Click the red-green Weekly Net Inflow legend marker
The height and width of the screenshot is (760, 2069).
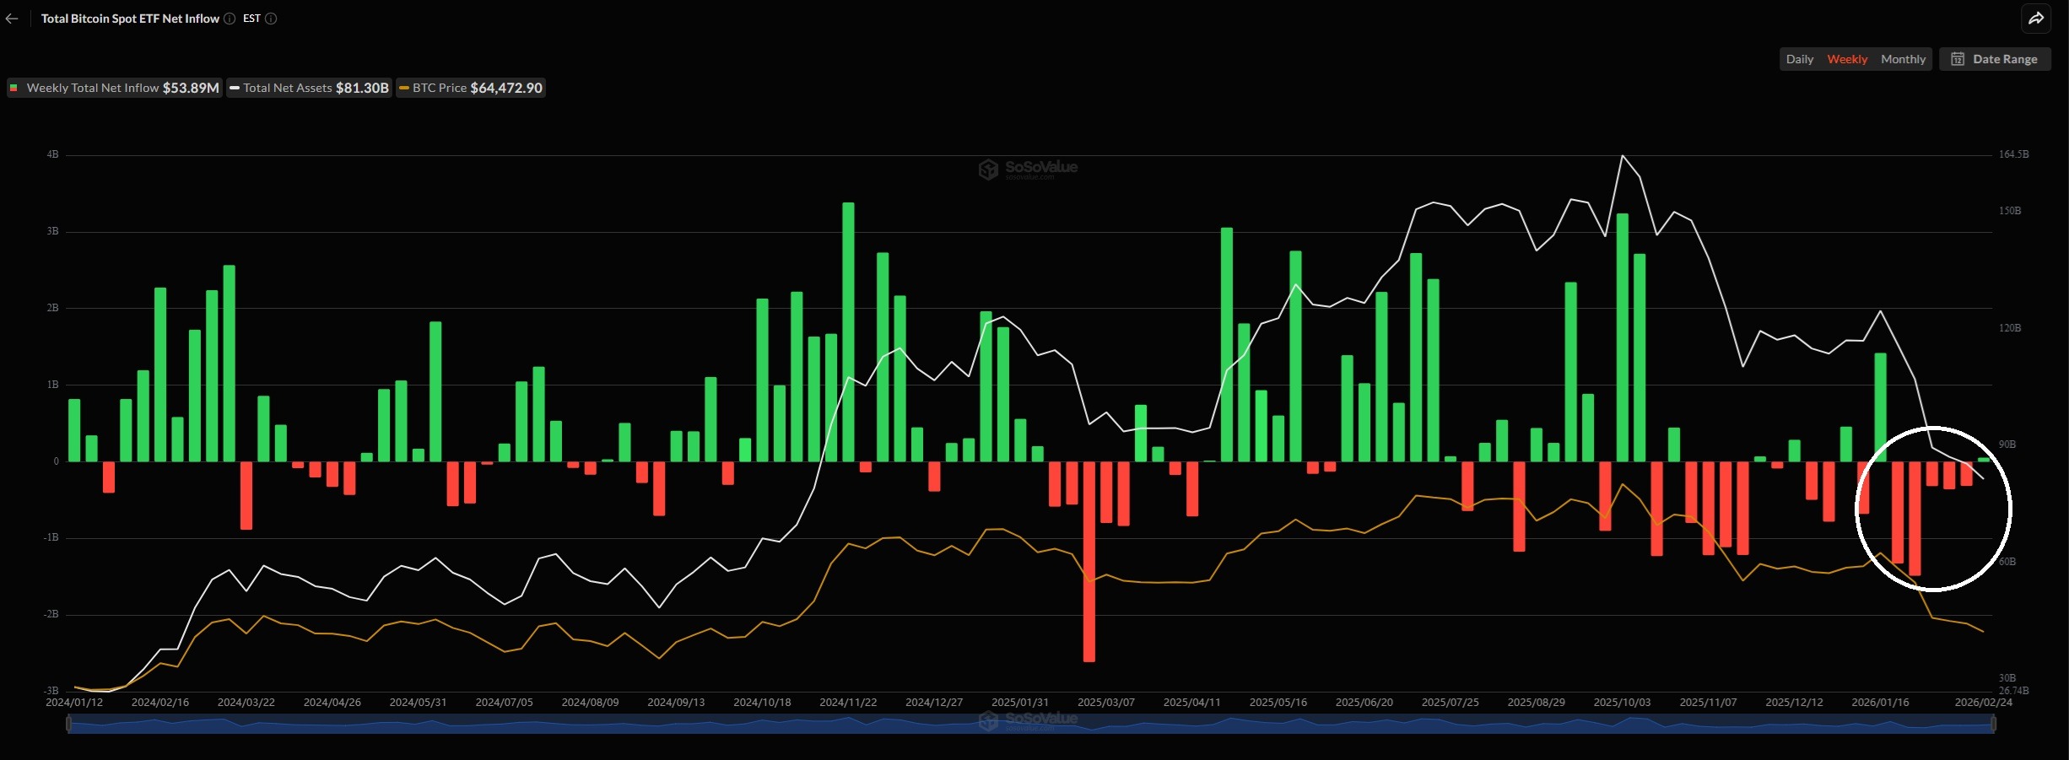coord(14,88)
